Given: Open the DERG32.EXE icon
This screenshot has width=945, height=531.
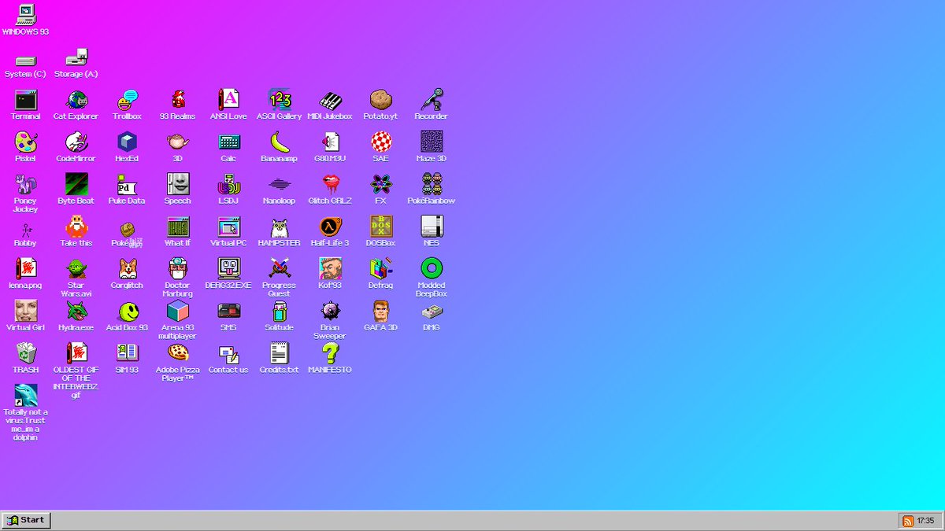Looking at the screenshot, I should coord(228,268).
